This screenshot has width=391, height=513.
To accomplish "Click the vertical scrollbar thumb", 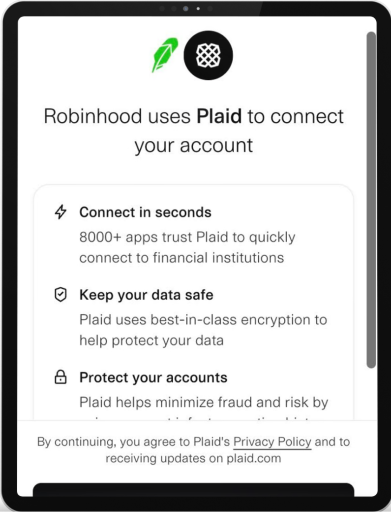I will (371, 200).
